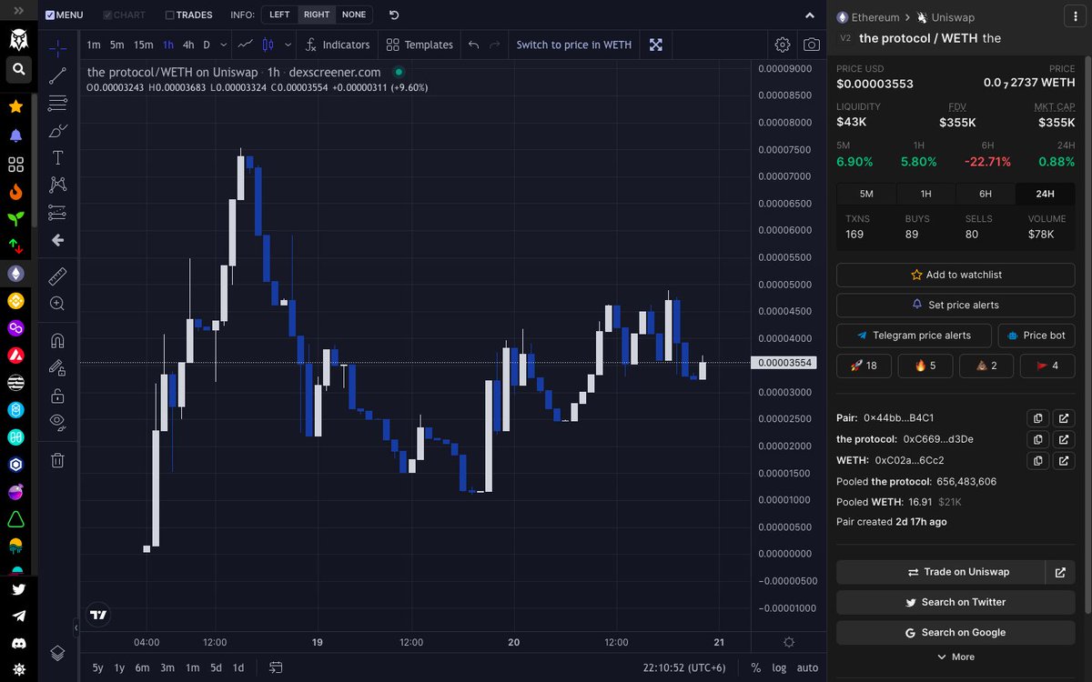Viewport: 1092px width, 682px height.
Task: Open Telegram icon in bottom sidebar
Action: click(x=18, y=616)
